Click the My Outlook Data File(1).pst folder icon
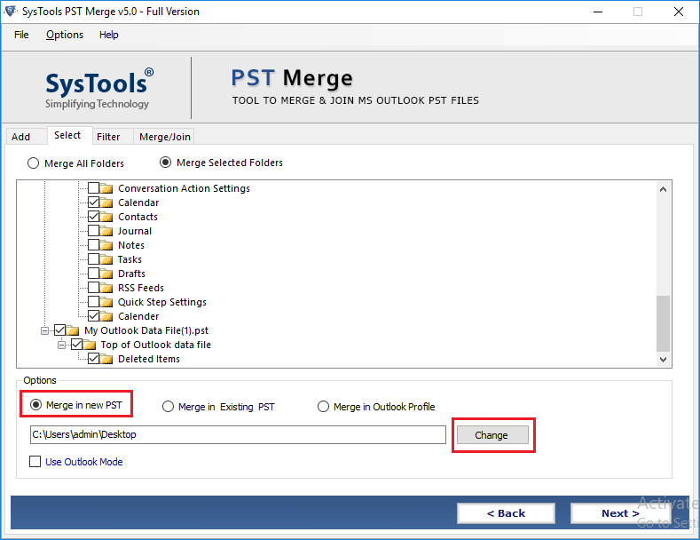 click(x=73, y=330)
